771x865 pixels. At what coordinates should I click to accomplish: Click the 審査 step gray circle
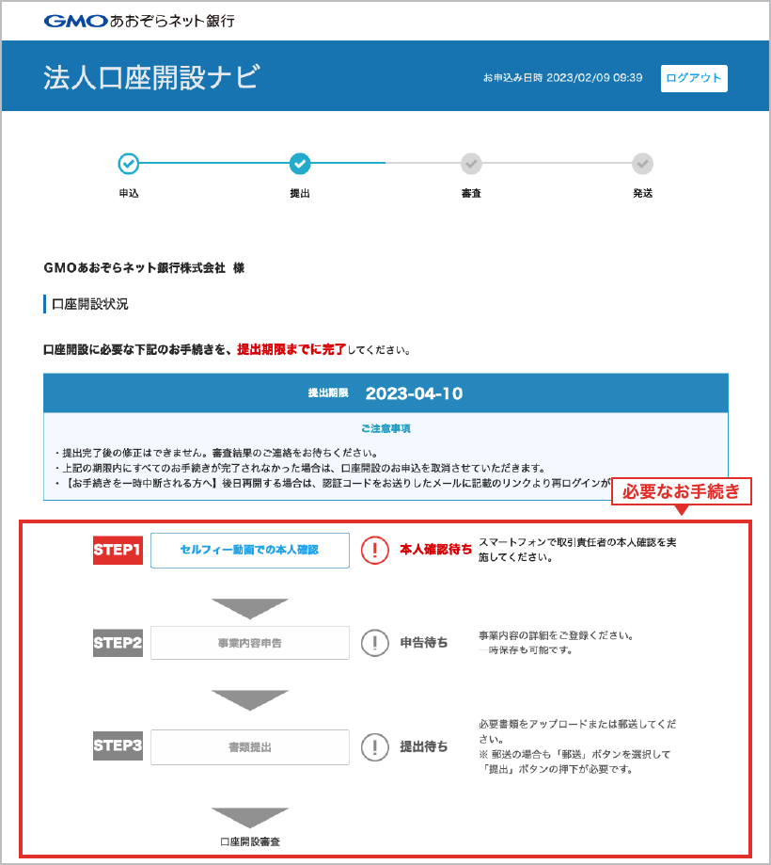tap(471, 163)
